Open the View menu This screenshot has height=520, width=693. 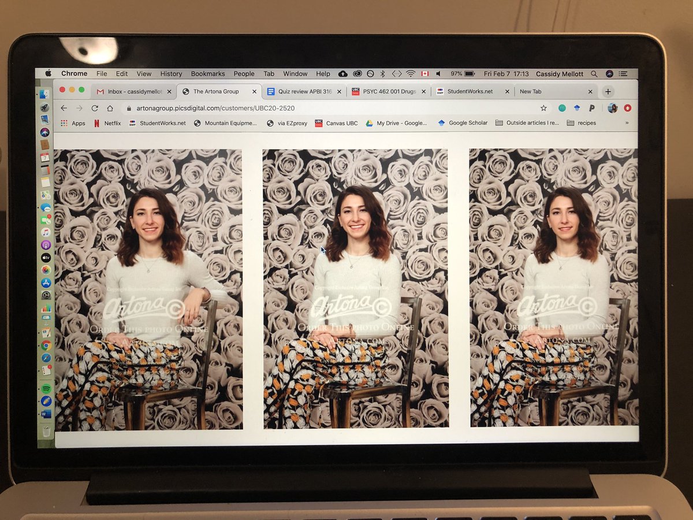point(144,73)
